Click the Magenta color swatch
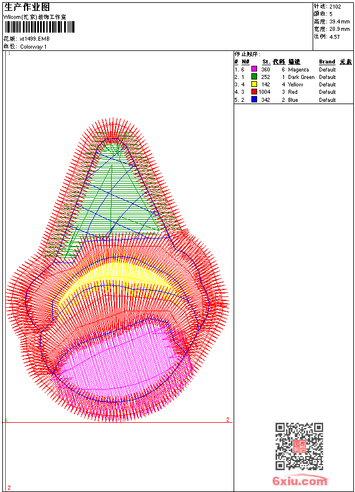This screenshot has width=355, height=492. coord(254,69)
